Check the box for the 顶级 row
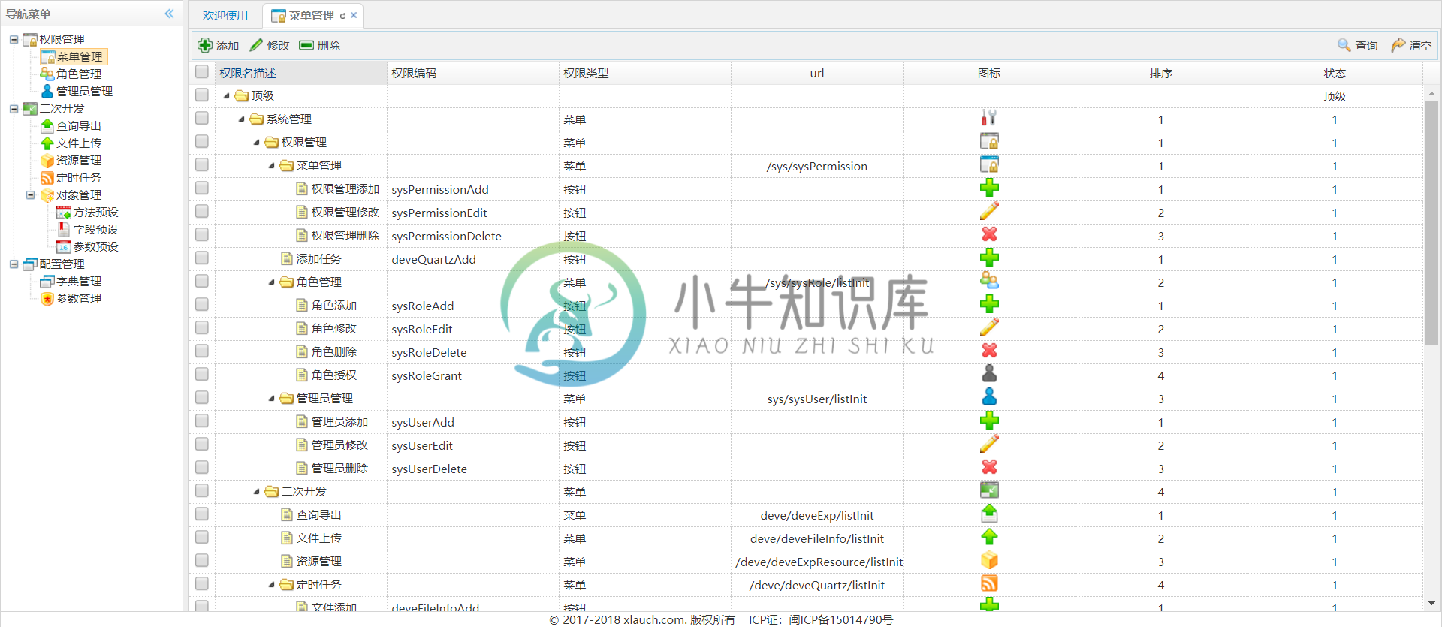 click(202, 95)
